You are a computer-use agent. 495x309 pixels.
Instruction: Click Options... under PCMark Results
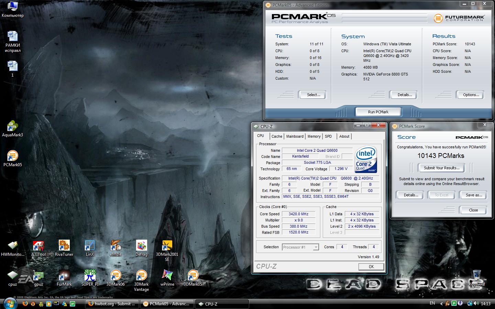tap(470, 95)
